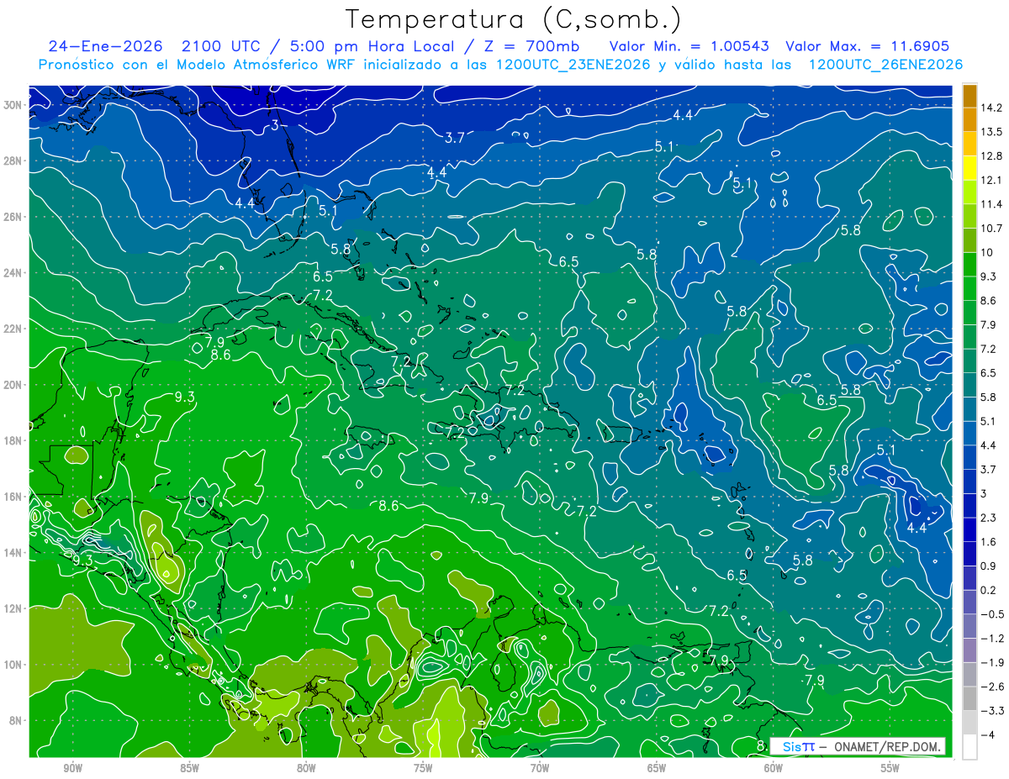The height and width of the screenshot is (779, 1009).
Task: Click the '55W' longitude axis label
Action: [890, 768]
